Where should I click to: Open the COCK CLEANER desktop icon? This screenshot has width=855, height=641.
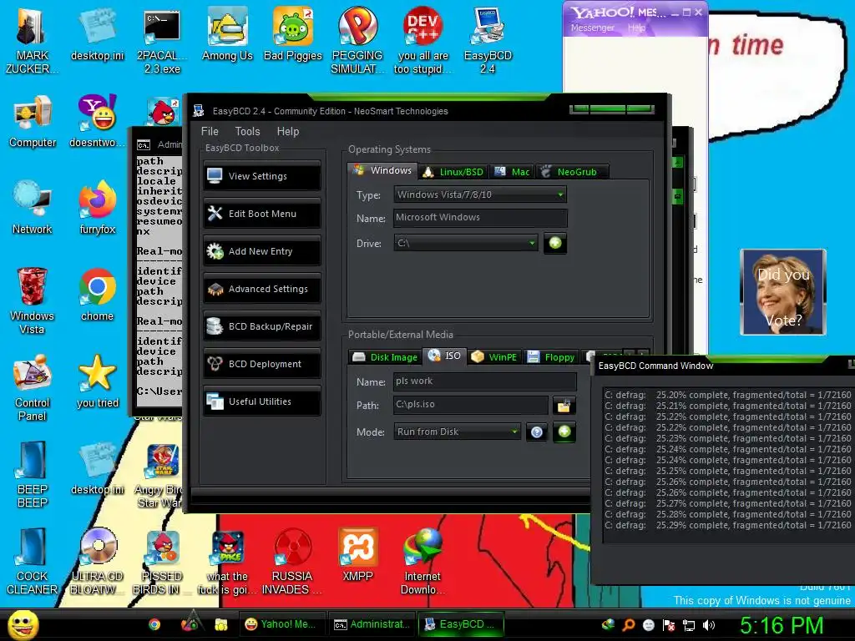click(32, 562)
